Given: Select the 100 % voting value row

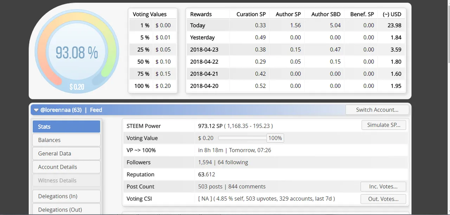Looking at the screenshot, I should (x=153, y=86).
